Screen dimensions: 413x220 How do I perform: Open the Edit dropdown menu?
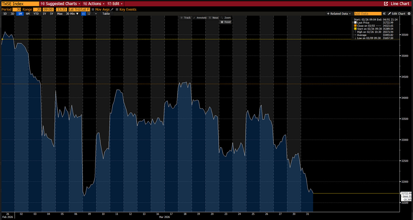point(115,4)
